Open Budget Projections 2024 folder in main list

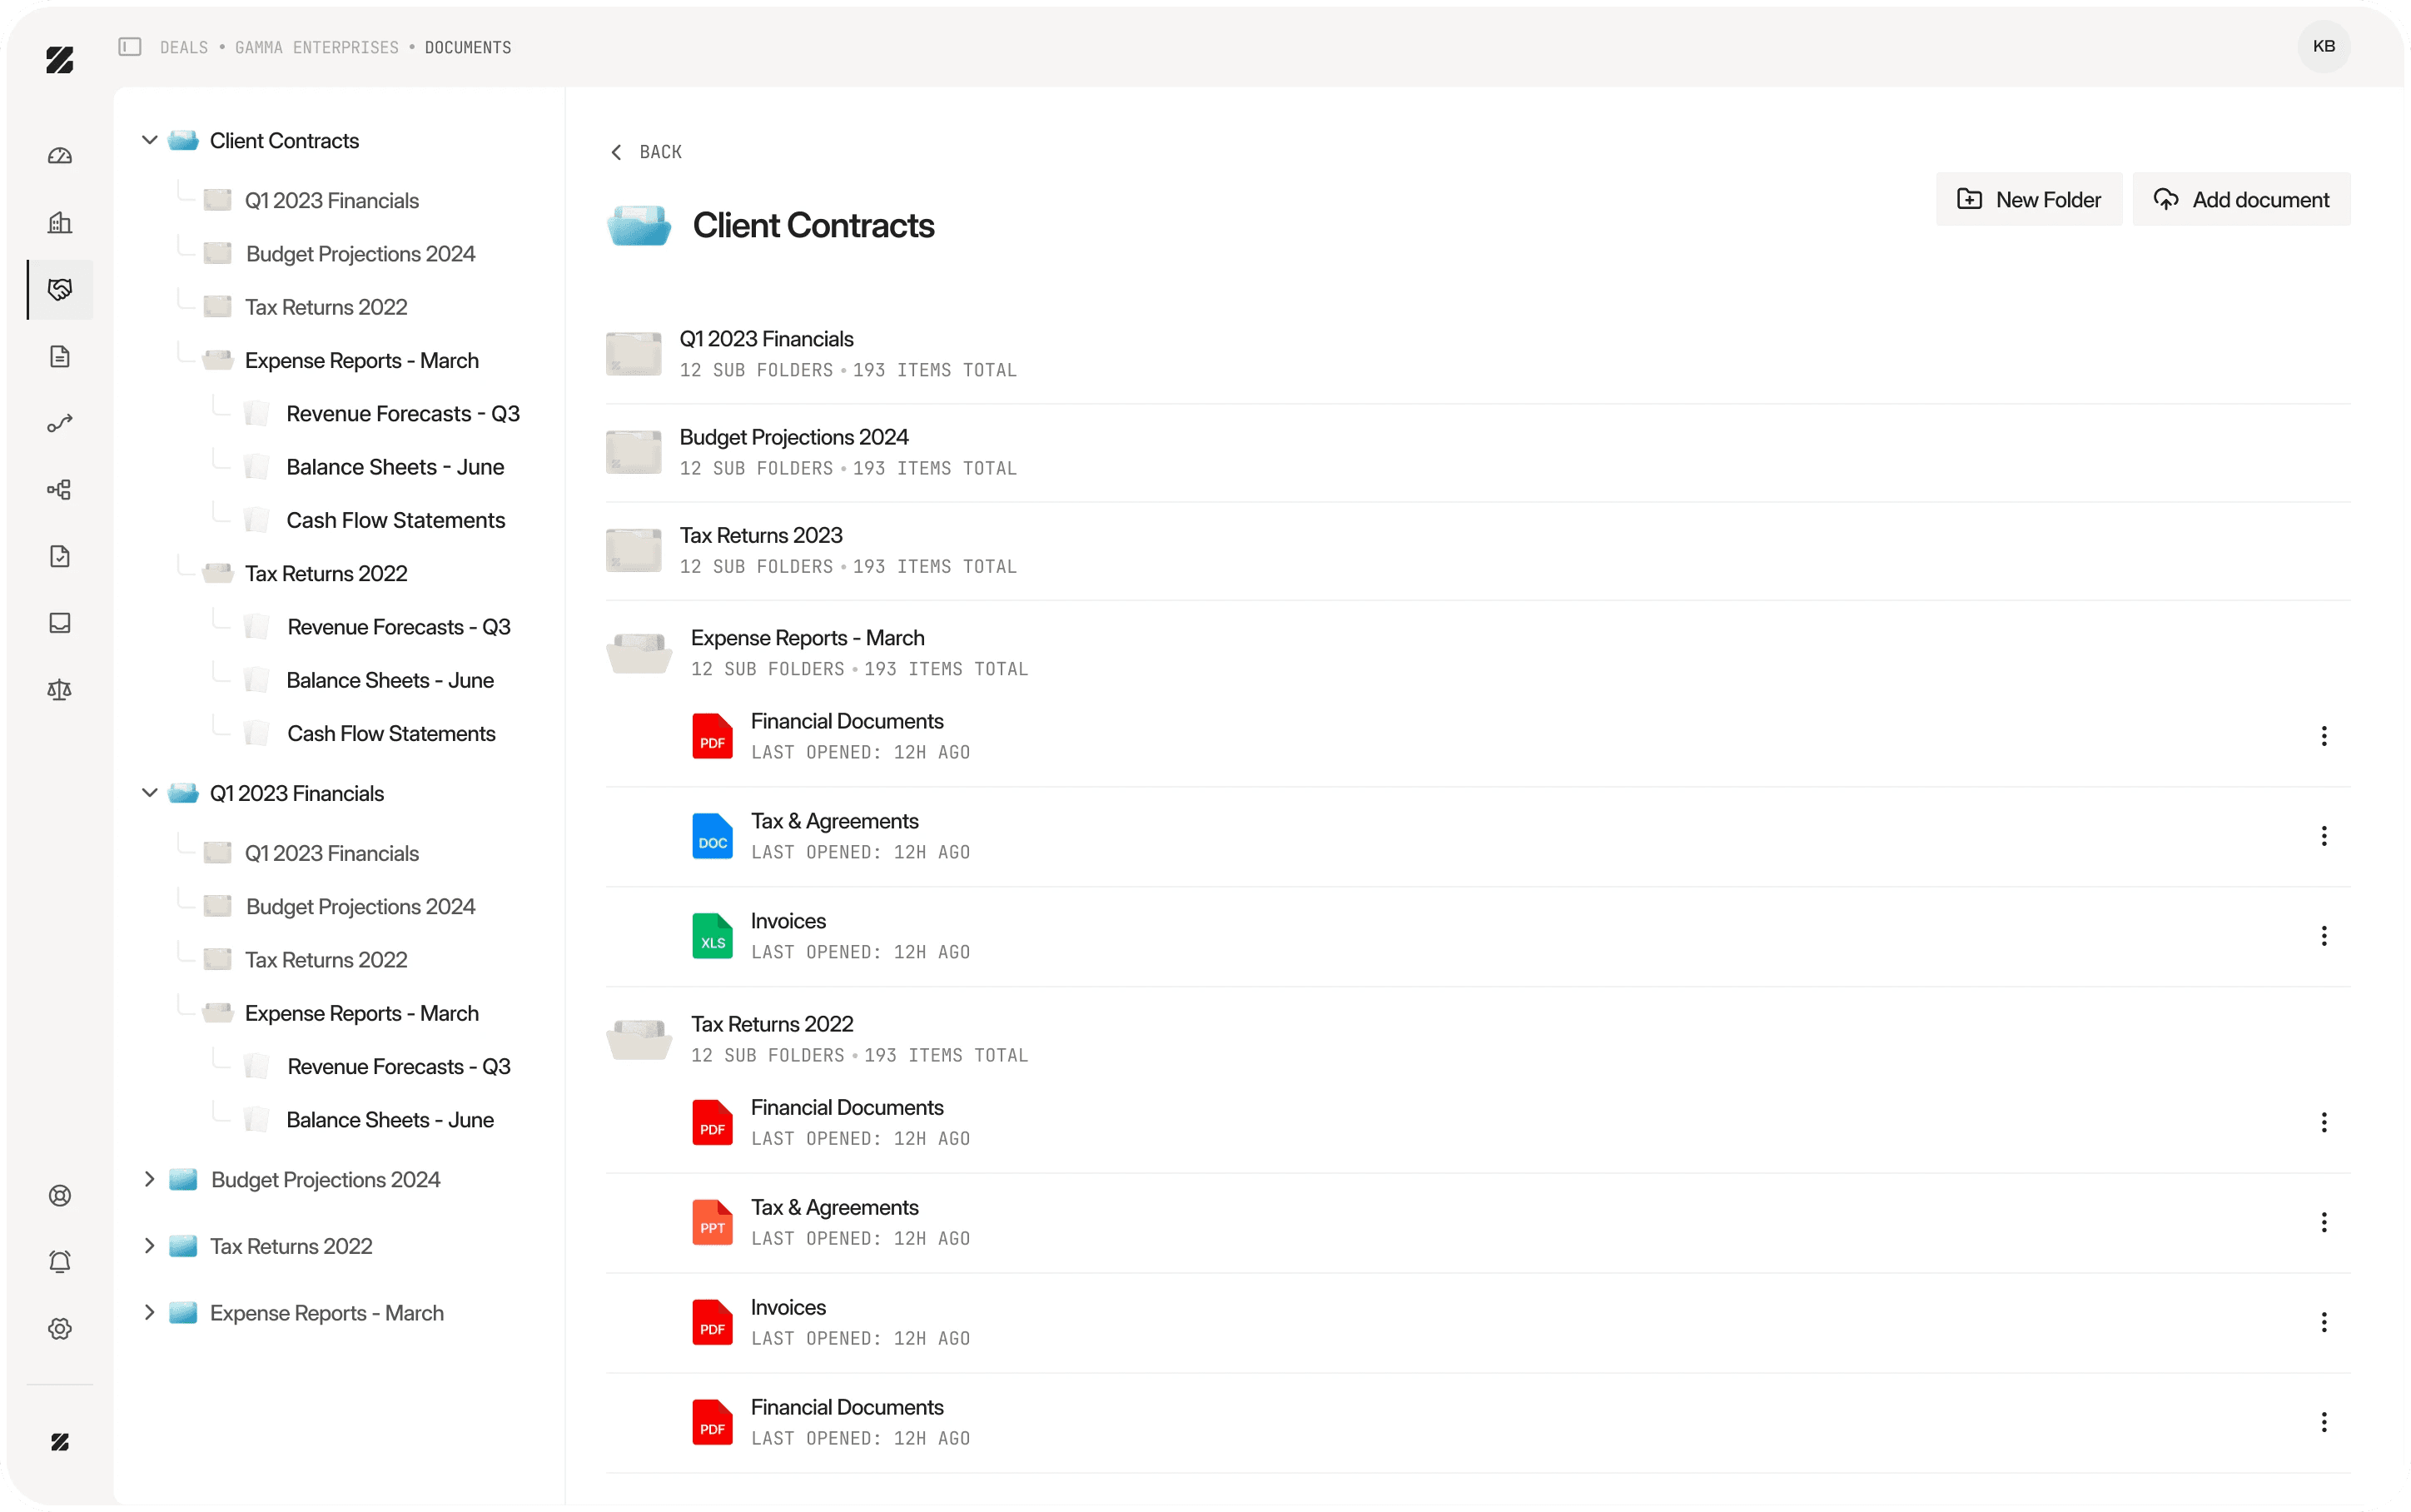coord(1478,453)
